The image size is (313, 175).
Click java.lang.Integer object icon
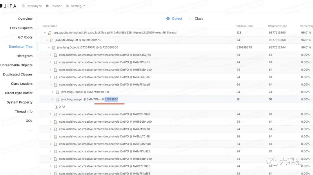coord(57,100)
